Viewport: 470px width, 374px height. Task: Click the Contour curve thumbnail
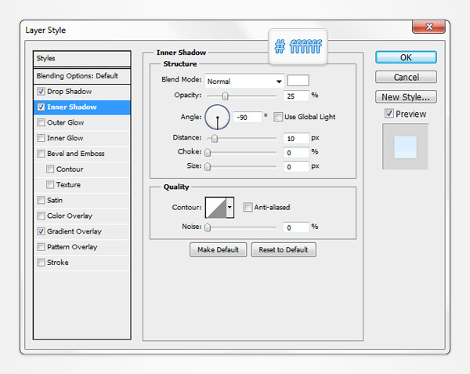[x=215, y=208]
